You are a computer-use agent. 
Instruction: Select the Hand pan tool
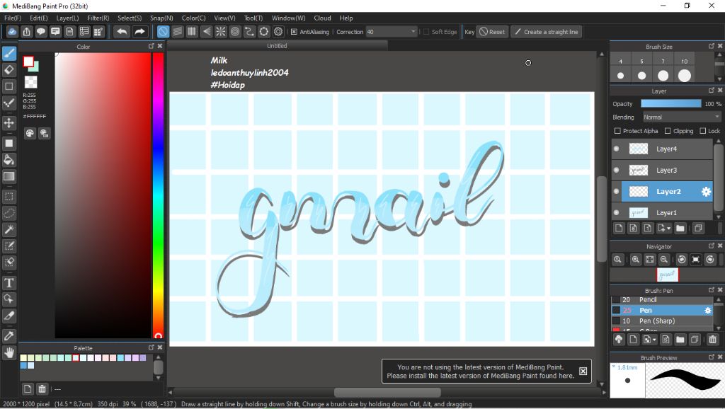[x=8, y=352]
